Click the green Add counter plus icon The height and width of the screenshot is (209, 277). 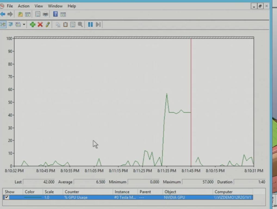click(x=33, y=24)
